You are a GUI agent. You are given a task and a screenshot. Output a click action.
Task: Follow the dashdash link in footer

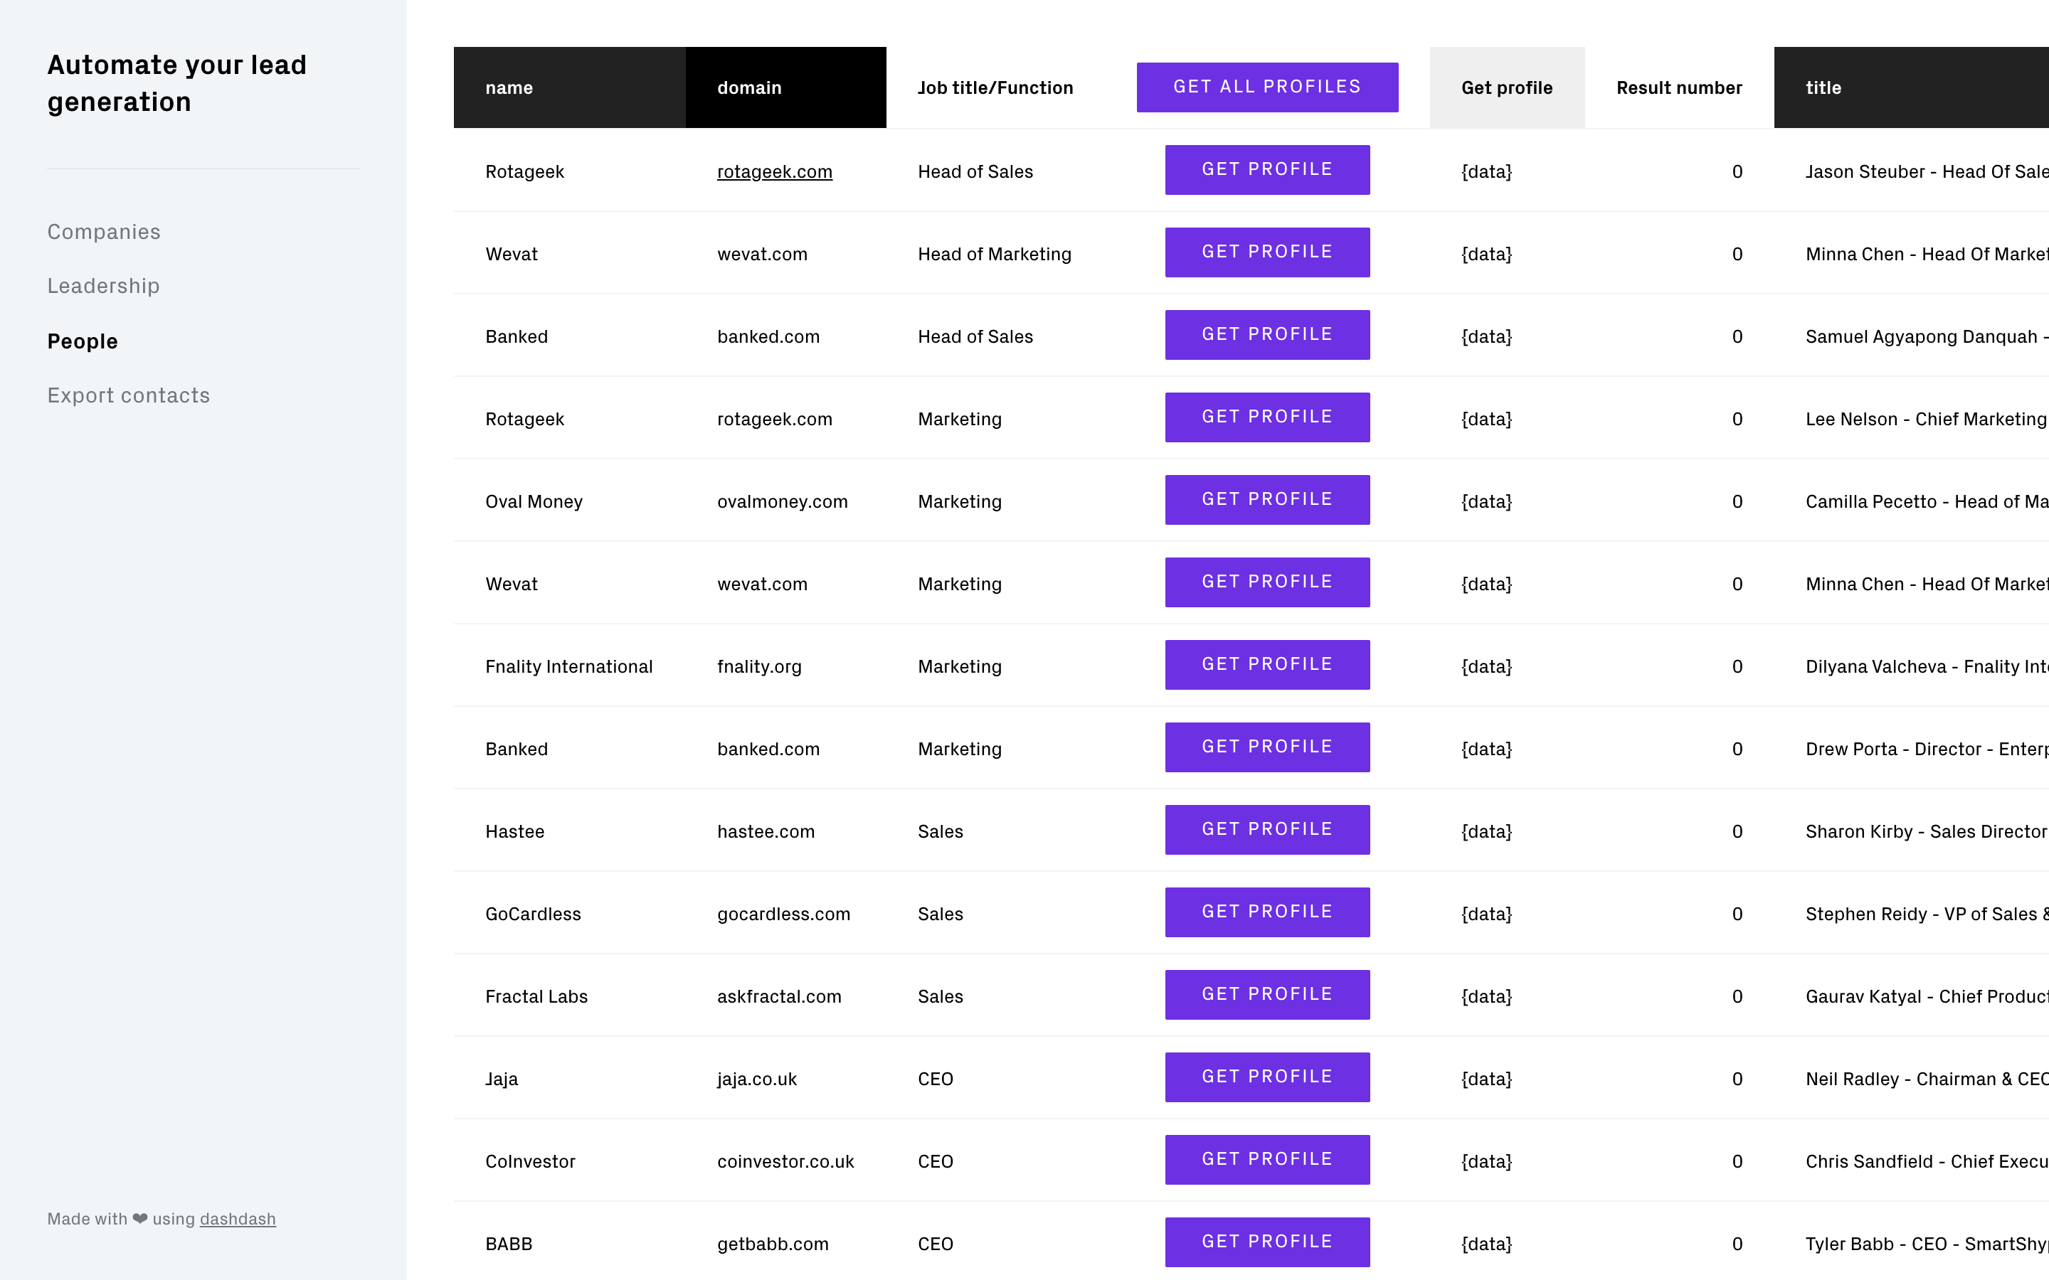pos(238,1218)
